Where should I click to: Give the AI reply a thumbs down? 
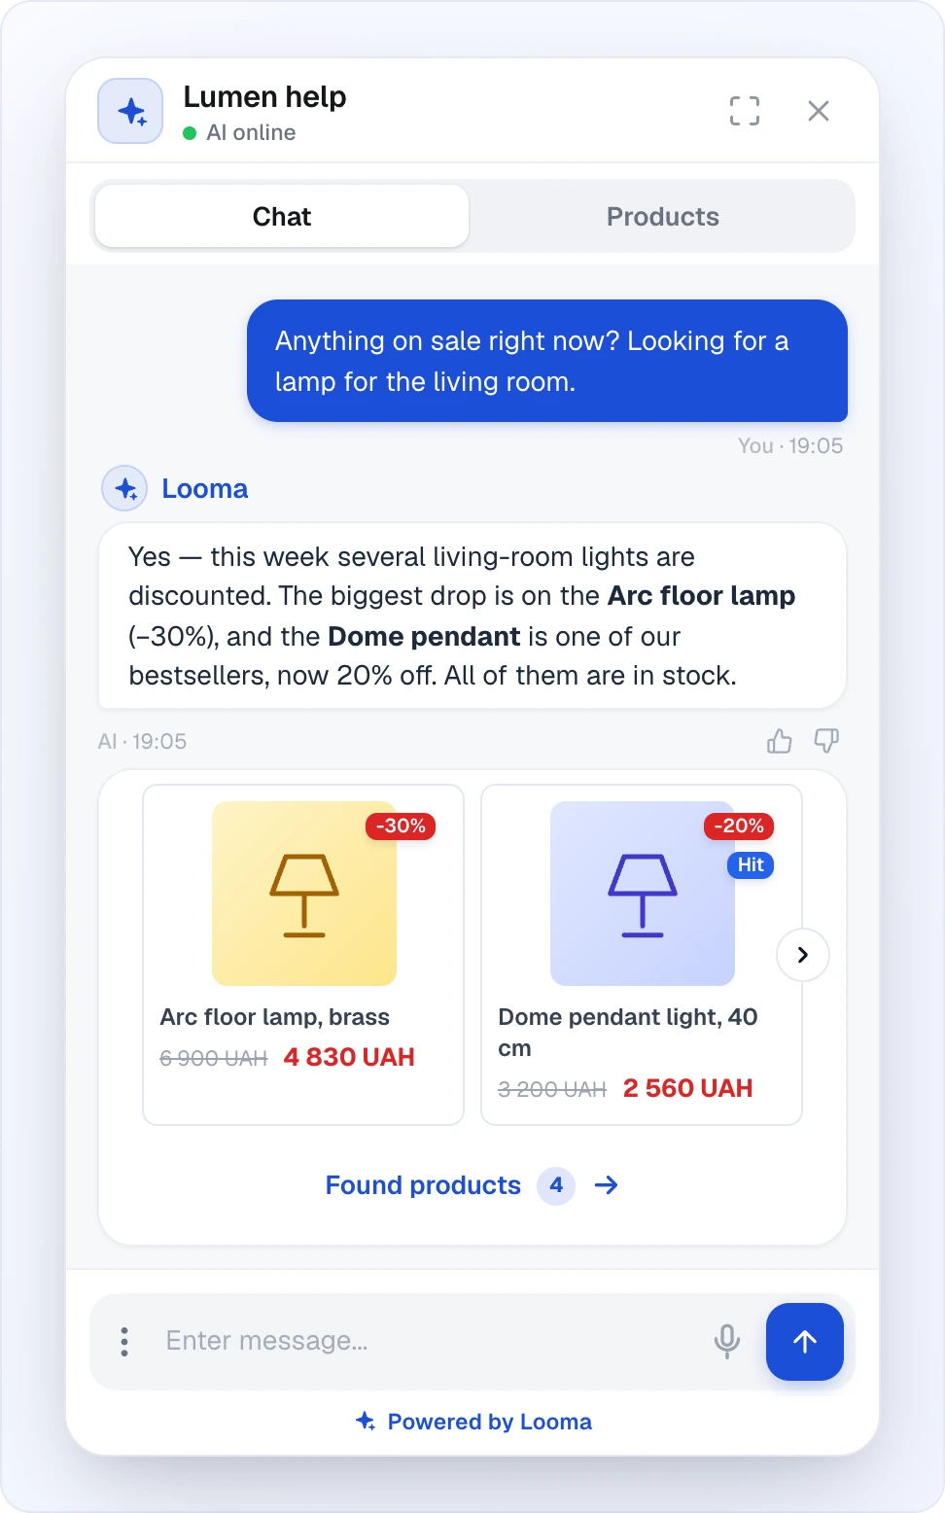(826, 741)
